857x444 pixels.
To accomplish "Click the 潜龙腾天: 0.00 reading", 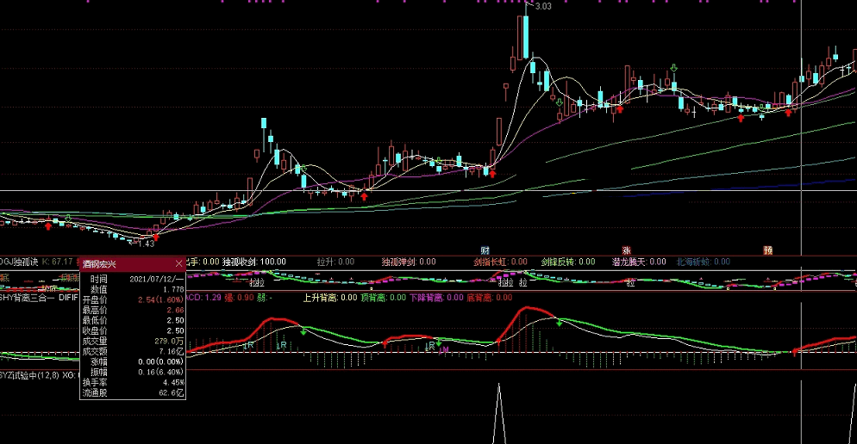I will [639, 262].
